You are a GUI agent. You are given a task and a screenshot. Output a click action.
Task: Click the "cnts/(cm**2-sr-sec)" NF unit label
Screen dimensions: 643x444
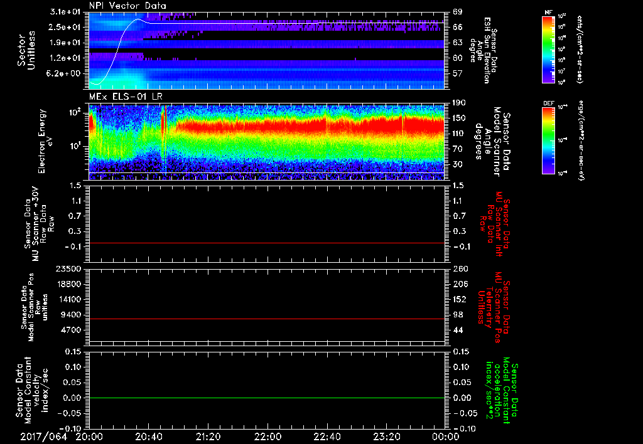click(580, 50)
